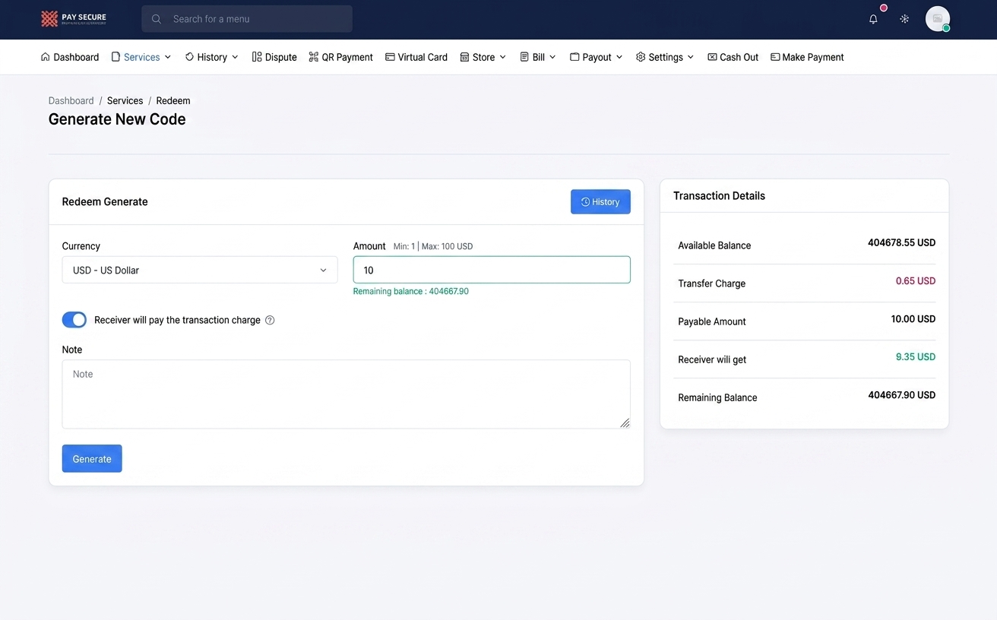Click the blue History button in Redeem Generate

600,201
